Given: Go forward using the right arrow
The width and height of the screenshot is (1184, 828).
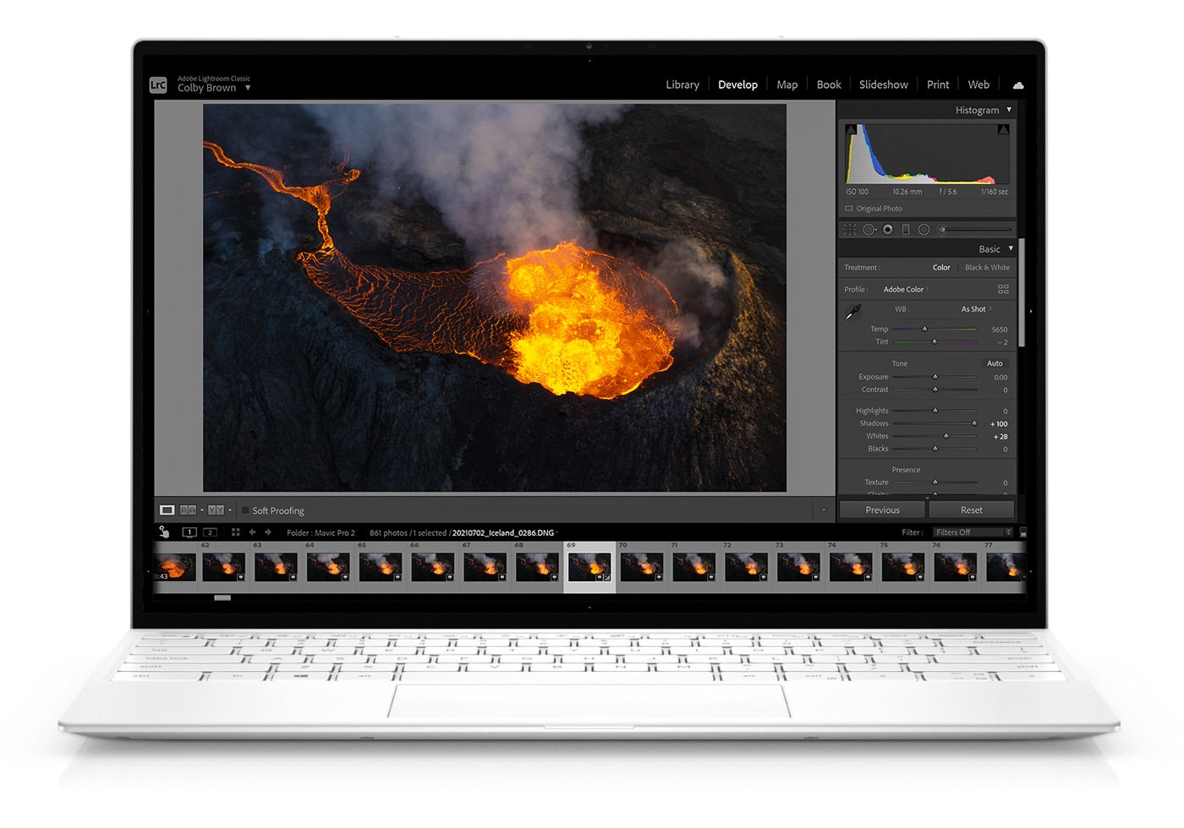Looking at the screenshot, I should [268, 532].
